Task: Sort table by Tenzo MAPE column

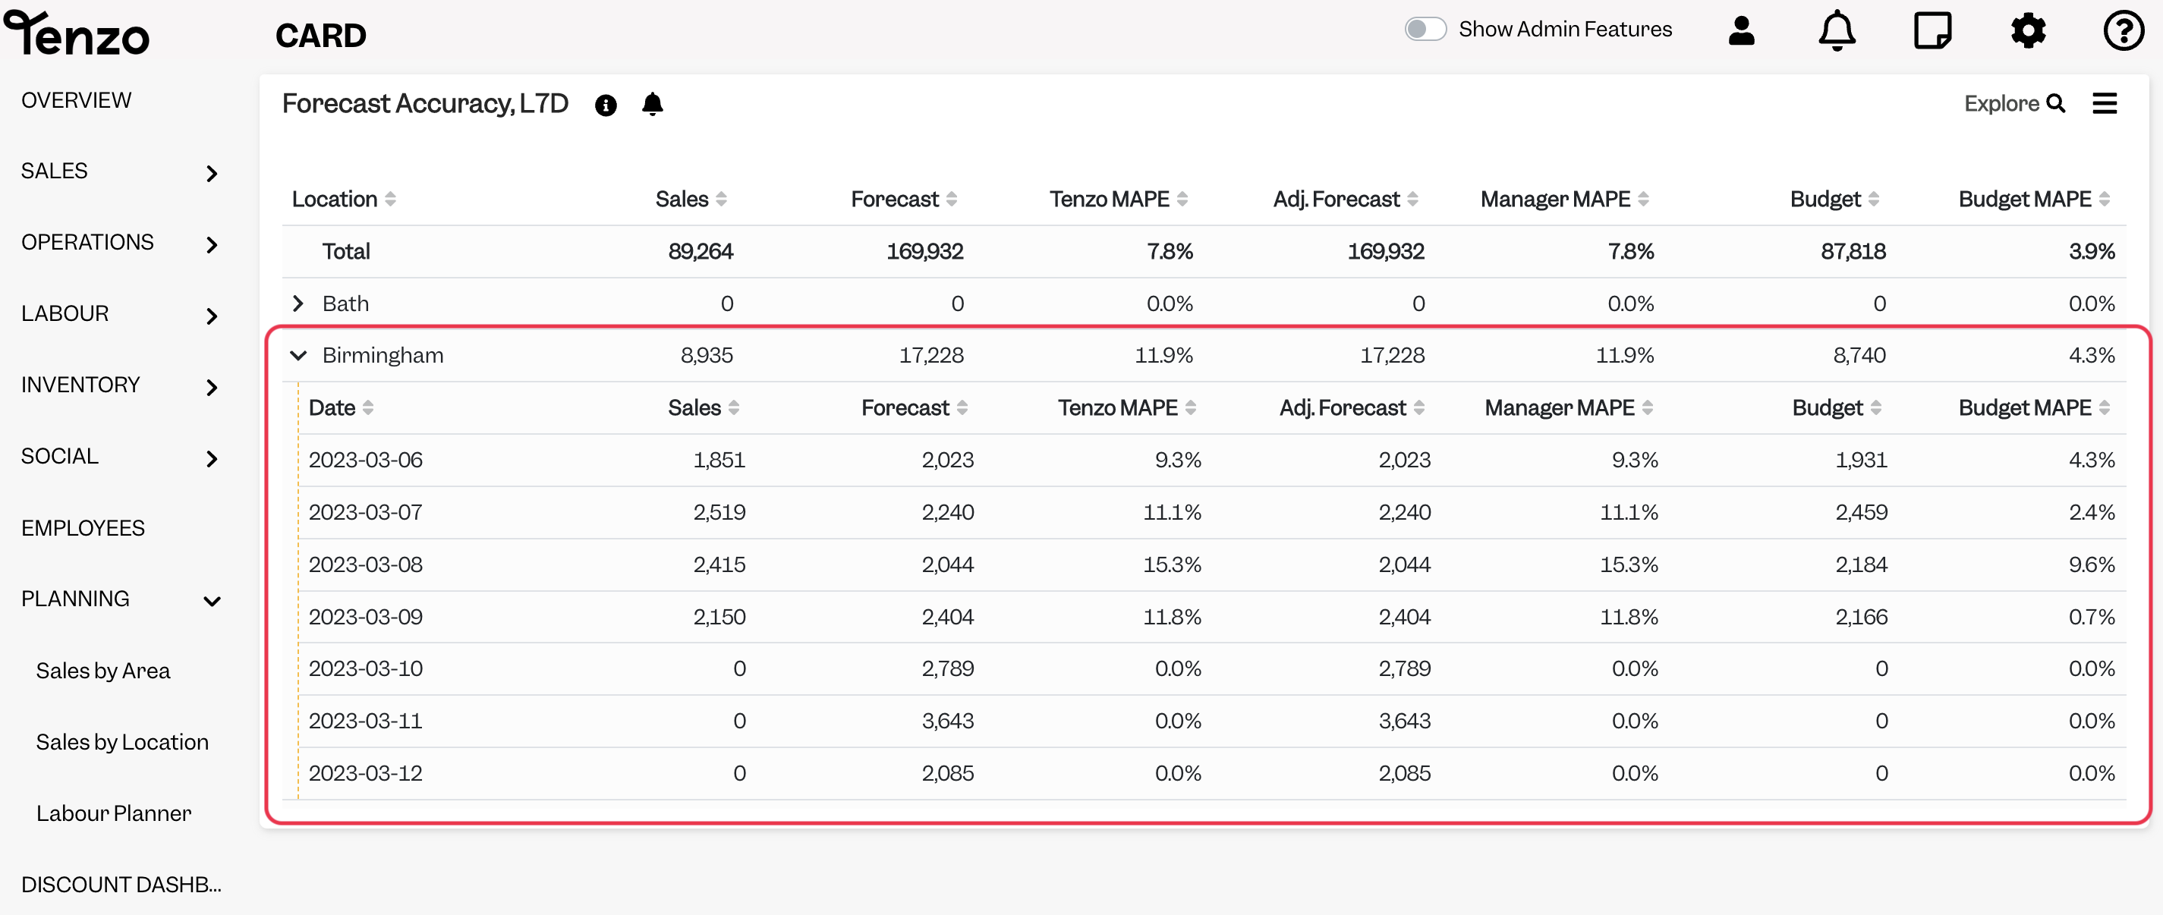Action: [x=1118, y=199]
